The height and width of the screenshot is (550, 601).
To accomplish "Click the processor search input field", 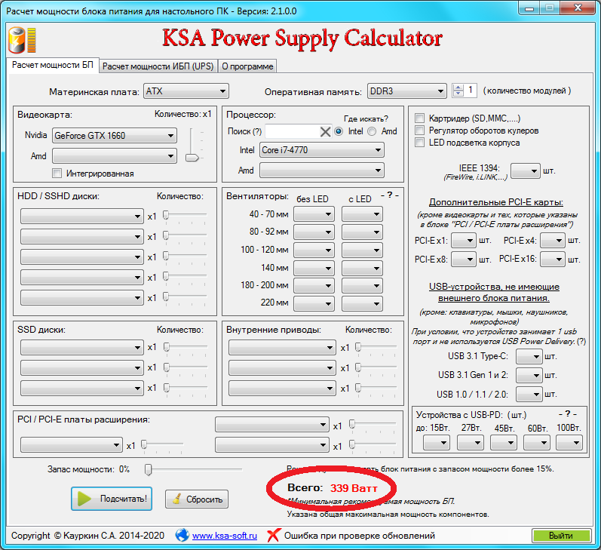I will (290, 131).
